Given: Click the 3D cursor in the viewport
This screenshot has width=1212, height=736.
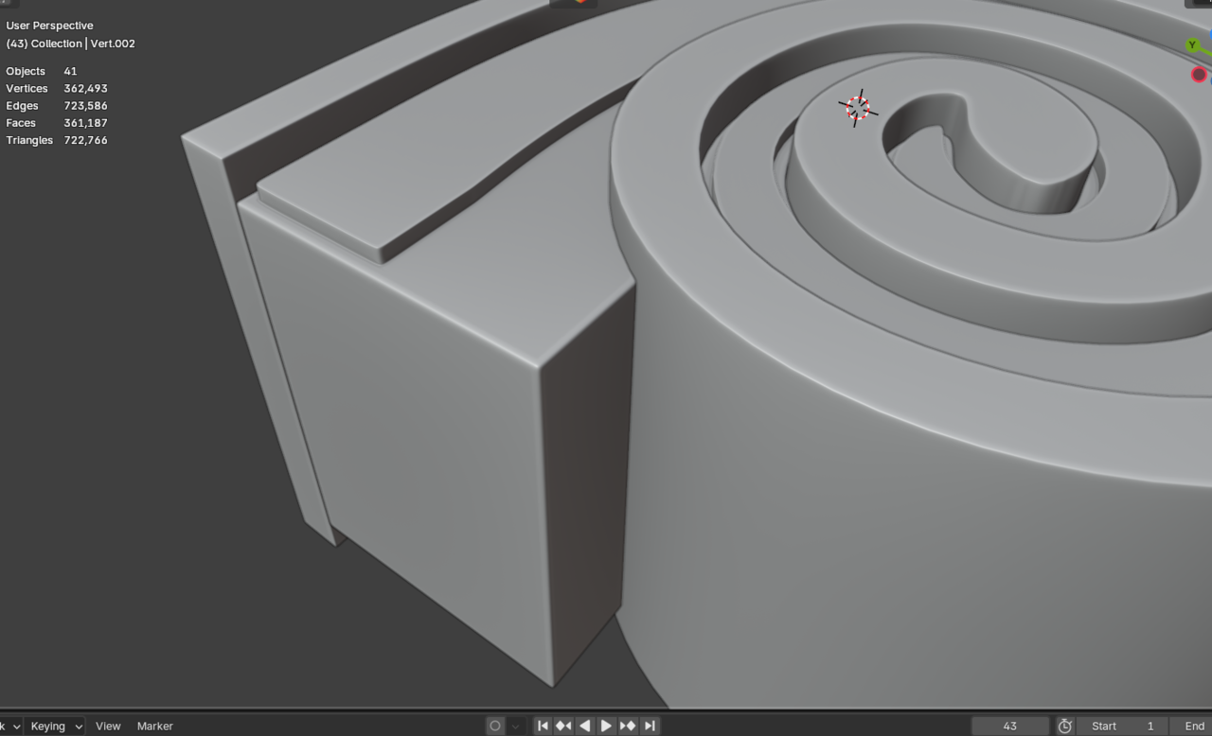Looking at the screenshot, I should (858, 108).
